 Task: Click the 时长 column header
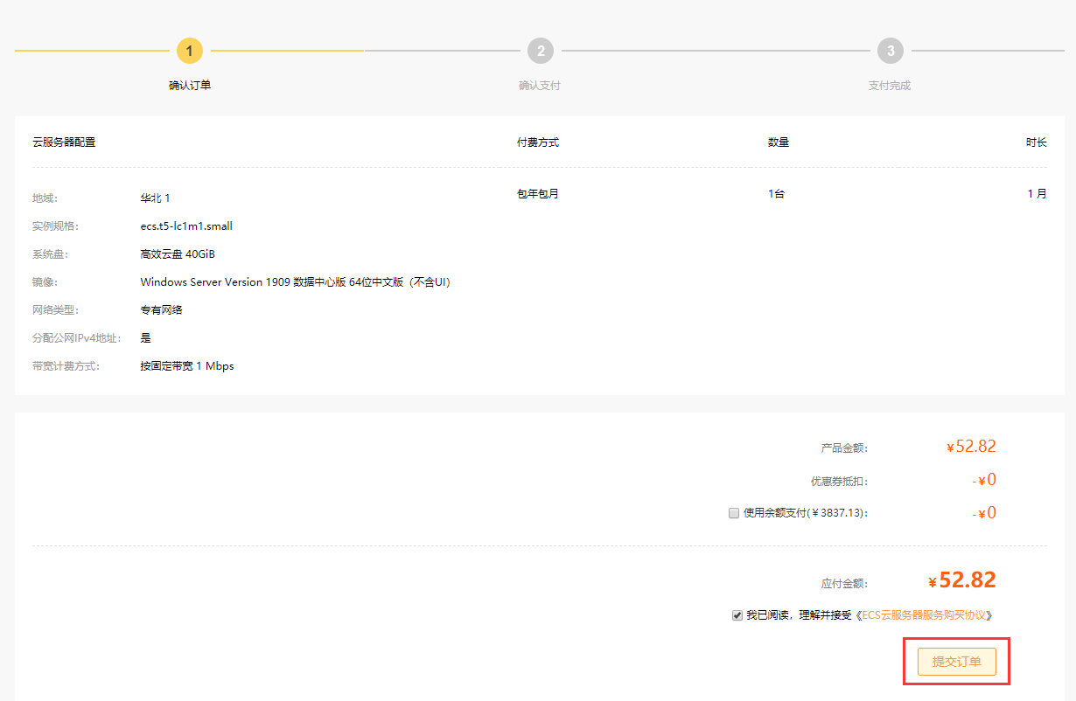(x=1036, y=142)
